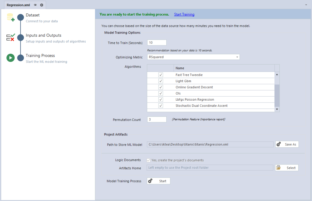Click the algorithms list scrollbar thumb
Image resolution: width=312 pixels, height=201 pixels.
click(x=277, y=95)
